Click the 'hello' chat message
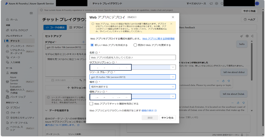 [x=242, y=44]
